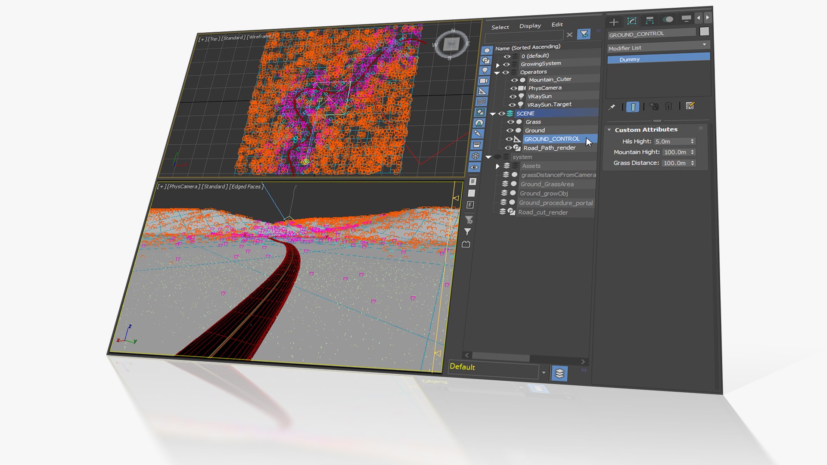Collapse the Custom Attributes rollout
Viewport: 827px width, 465px height.
point(609,130)
